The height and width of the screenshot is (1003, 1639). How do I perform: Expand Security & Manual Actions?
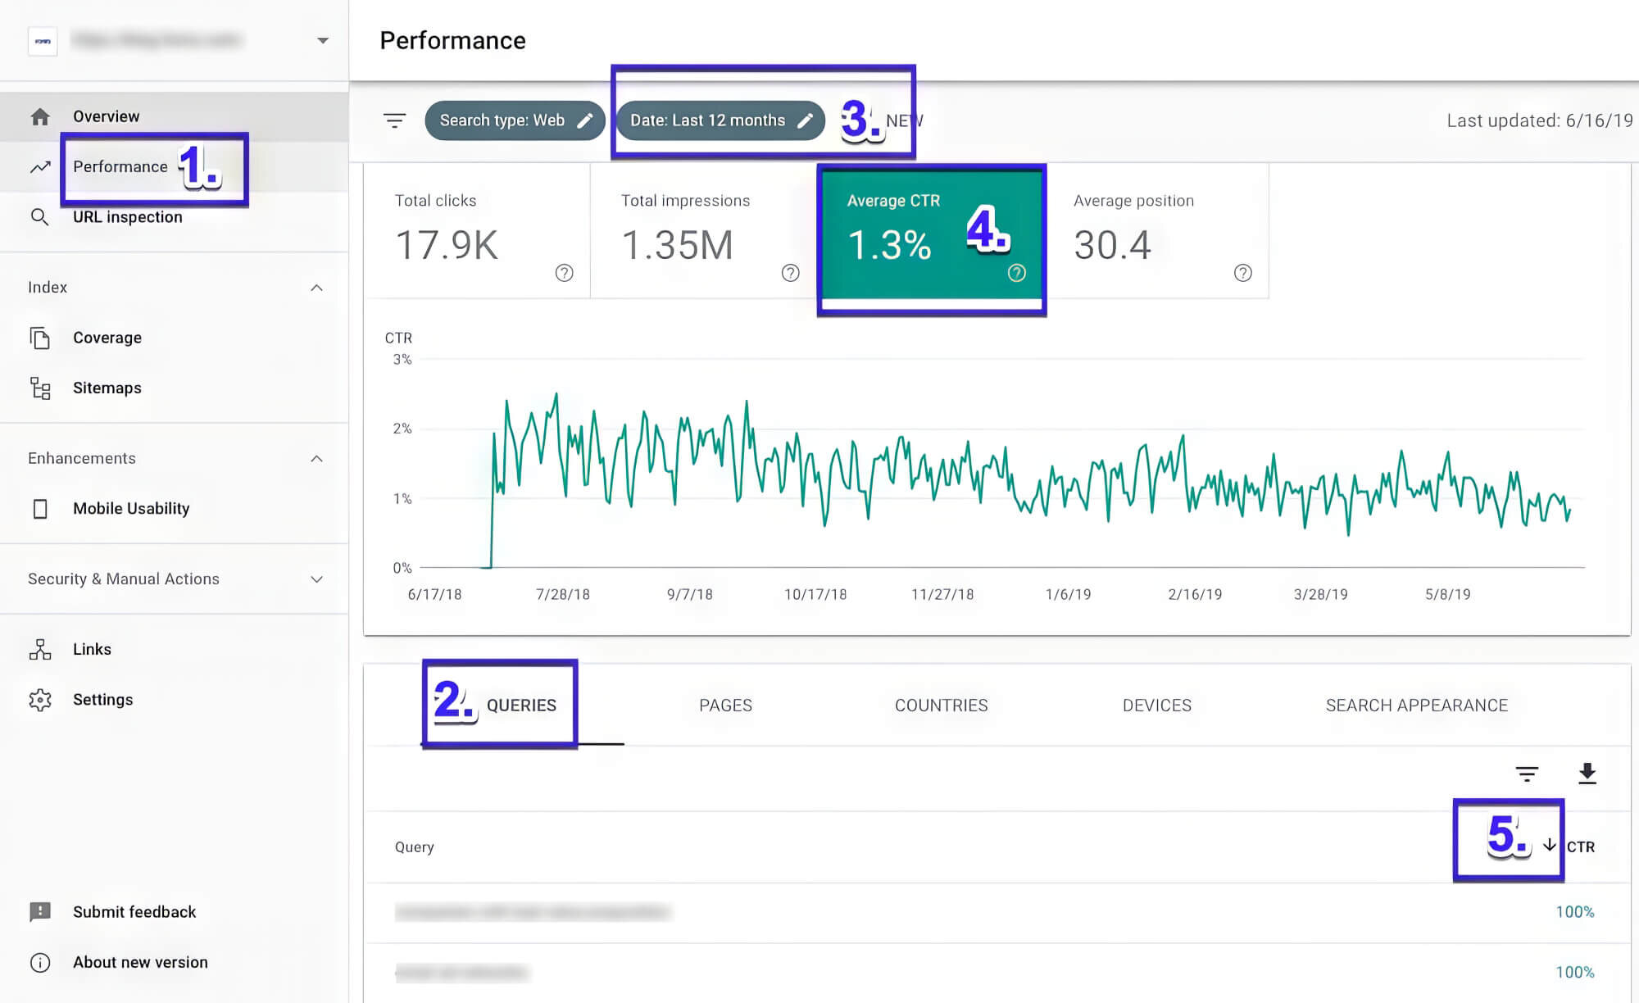click(x=318, y=579)
